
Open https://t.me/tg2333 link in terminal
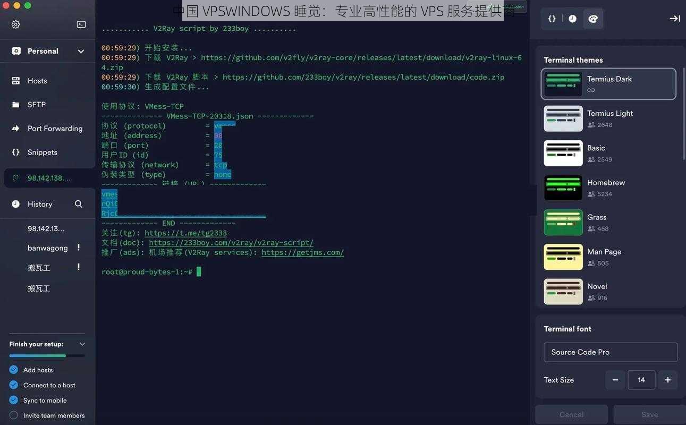tap(185, 233)
